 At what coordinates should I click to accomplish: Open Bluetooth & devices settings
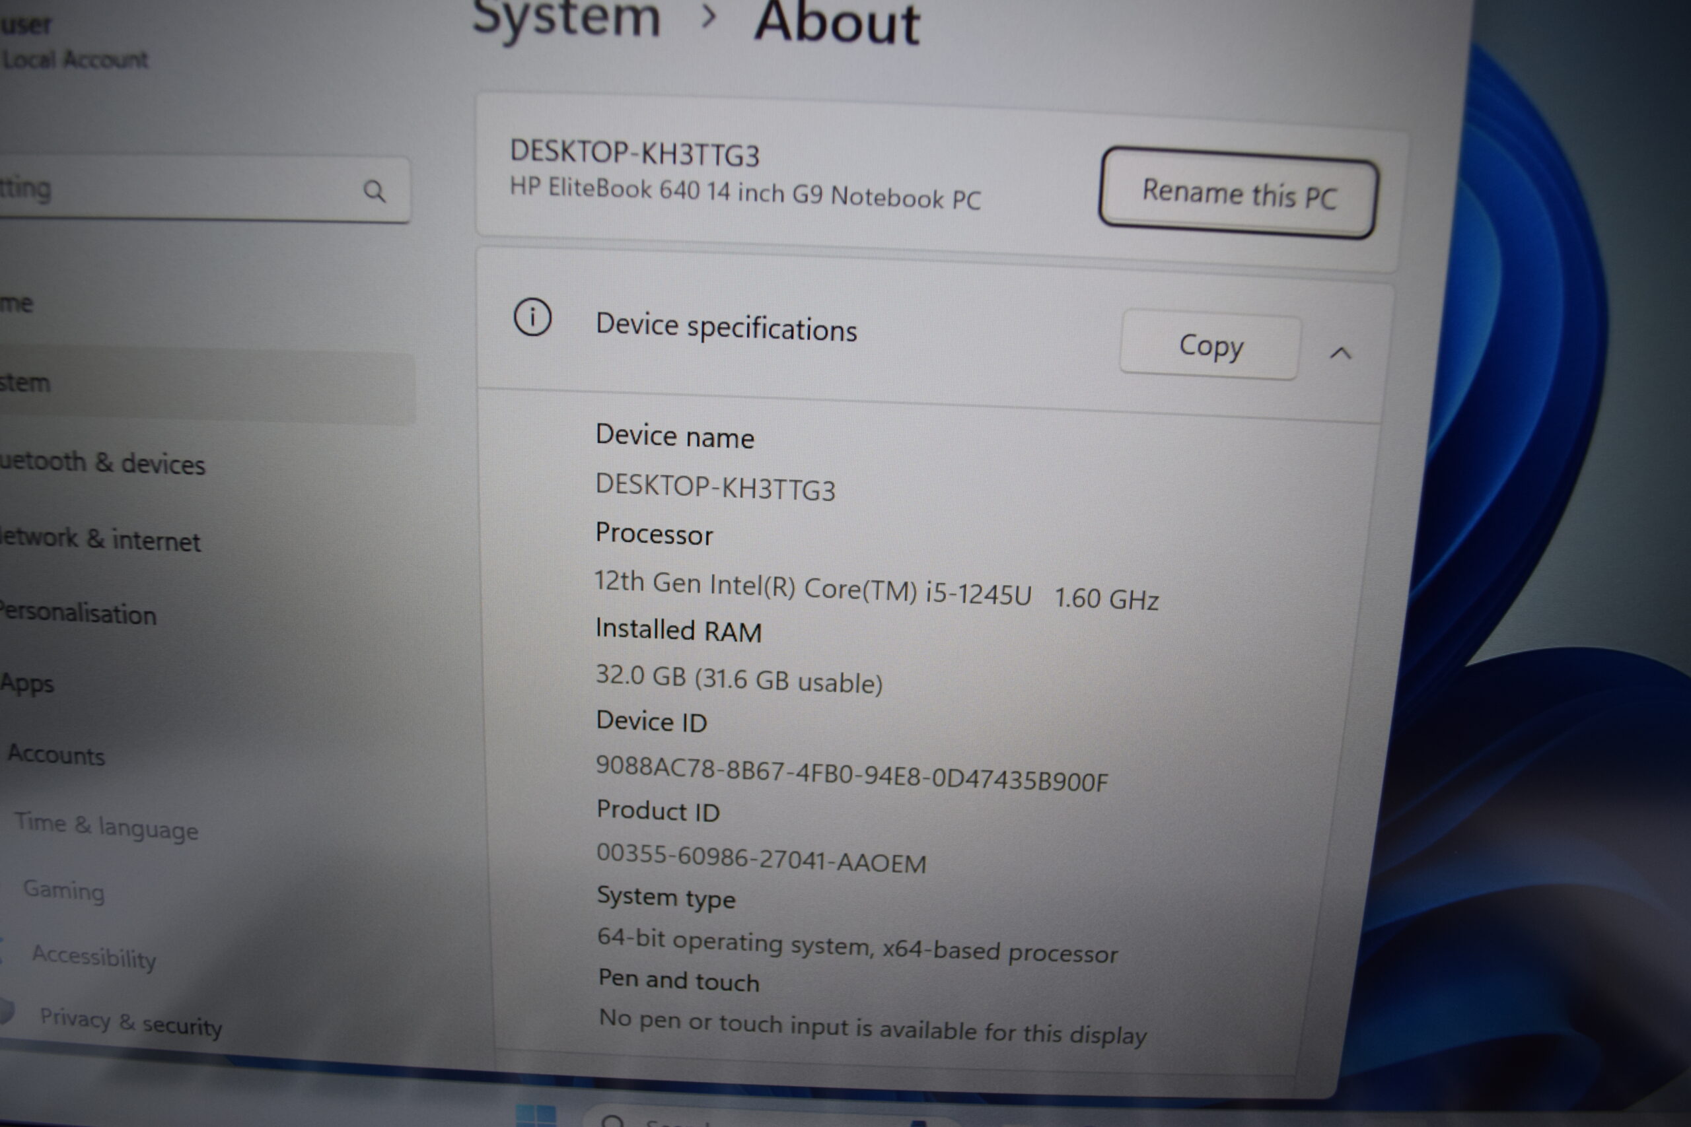103,463
